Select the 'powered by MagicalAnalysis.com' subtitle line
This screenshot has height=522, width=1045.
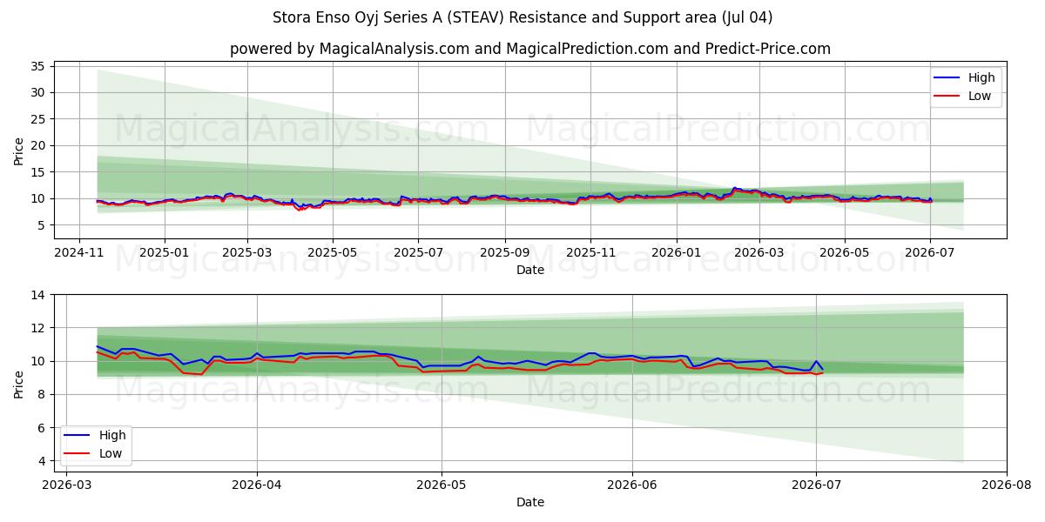click(x=530, y=49)
